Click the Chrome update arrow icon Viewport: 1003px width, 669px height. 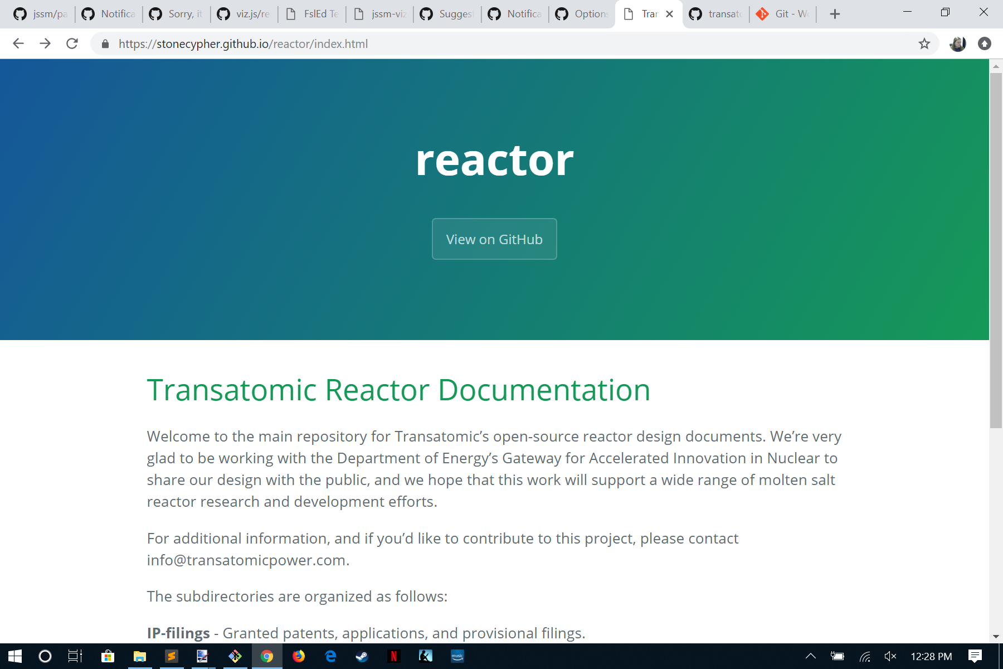(x=985, y=43)
